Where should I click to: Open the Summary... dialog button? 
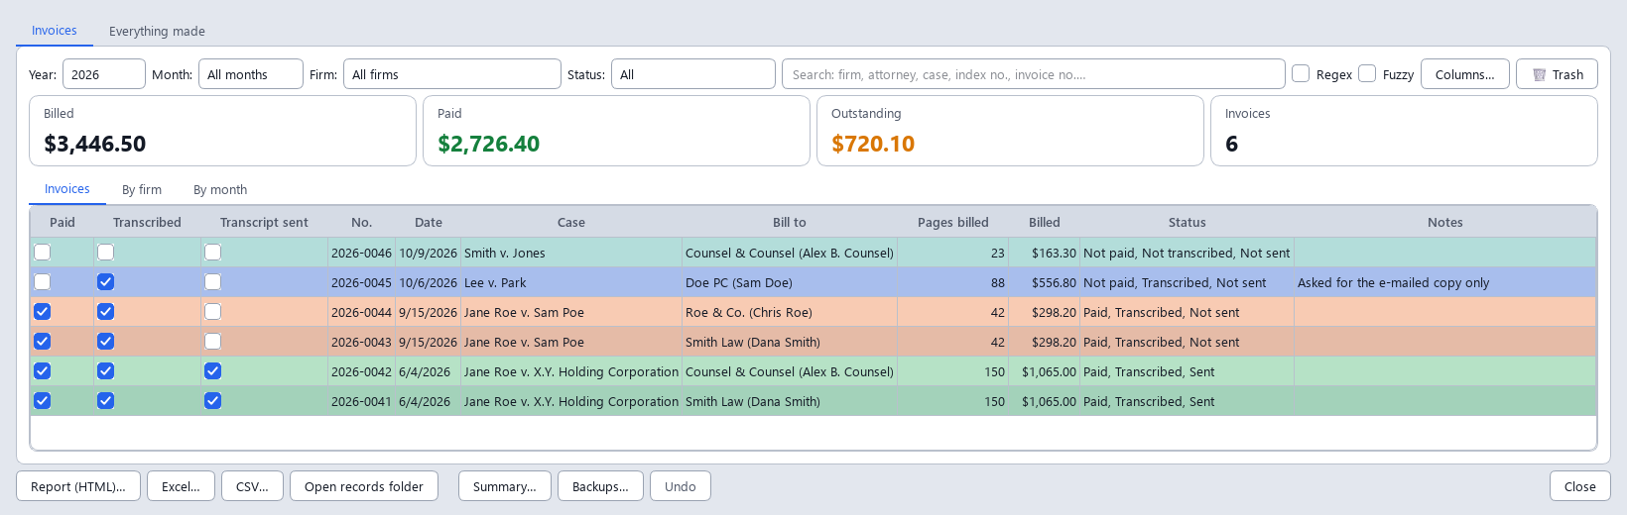(x=505, y=486)
